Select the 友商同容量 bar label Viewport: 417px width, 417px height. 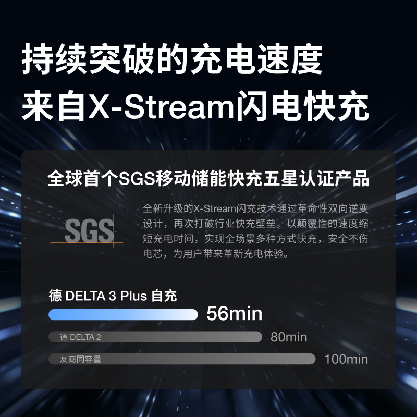(x=81, y=359)
